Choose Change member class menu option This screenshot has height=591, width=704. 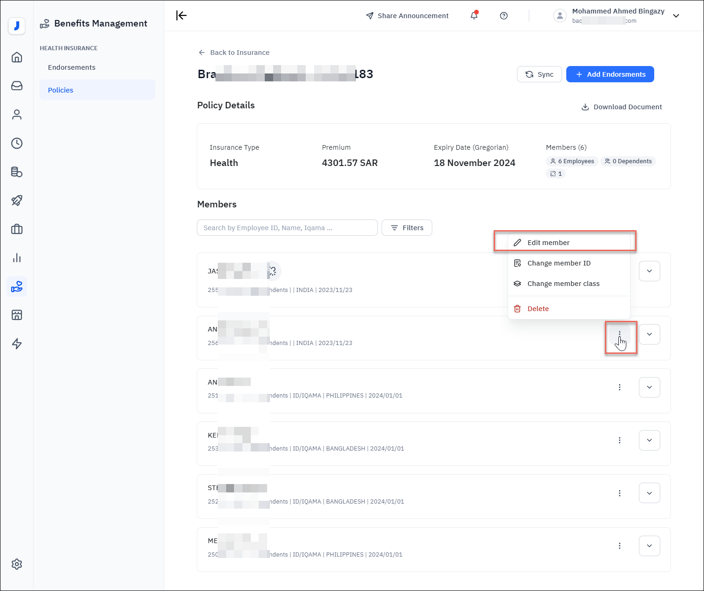click(x=563, y=284)
